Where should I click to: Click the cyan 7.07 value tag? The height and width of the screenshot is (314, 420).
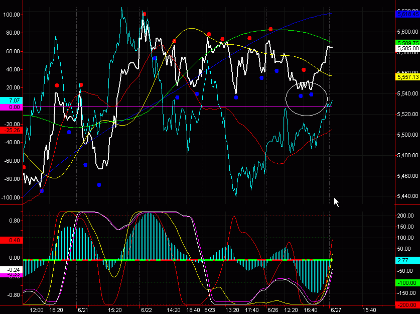11,100
